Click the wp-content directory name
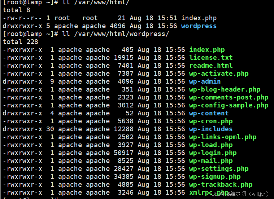 click(x=209, y=113)
